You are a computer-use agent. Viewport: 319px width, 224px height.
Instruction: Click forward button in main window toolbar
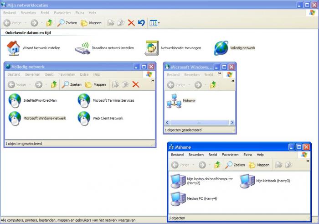pyautogui.click(x=34, y=23)
